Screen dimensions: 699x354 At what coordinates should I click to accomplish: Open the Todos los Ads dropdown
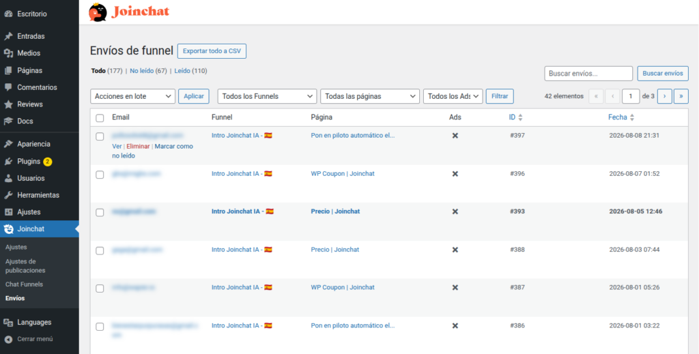(453, 96)
